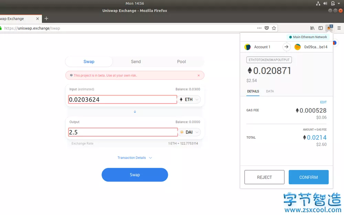Click the output Balance: 0.0000 text
The width and height of the screenshot is (344, 215).
click(x=188, y=122)
